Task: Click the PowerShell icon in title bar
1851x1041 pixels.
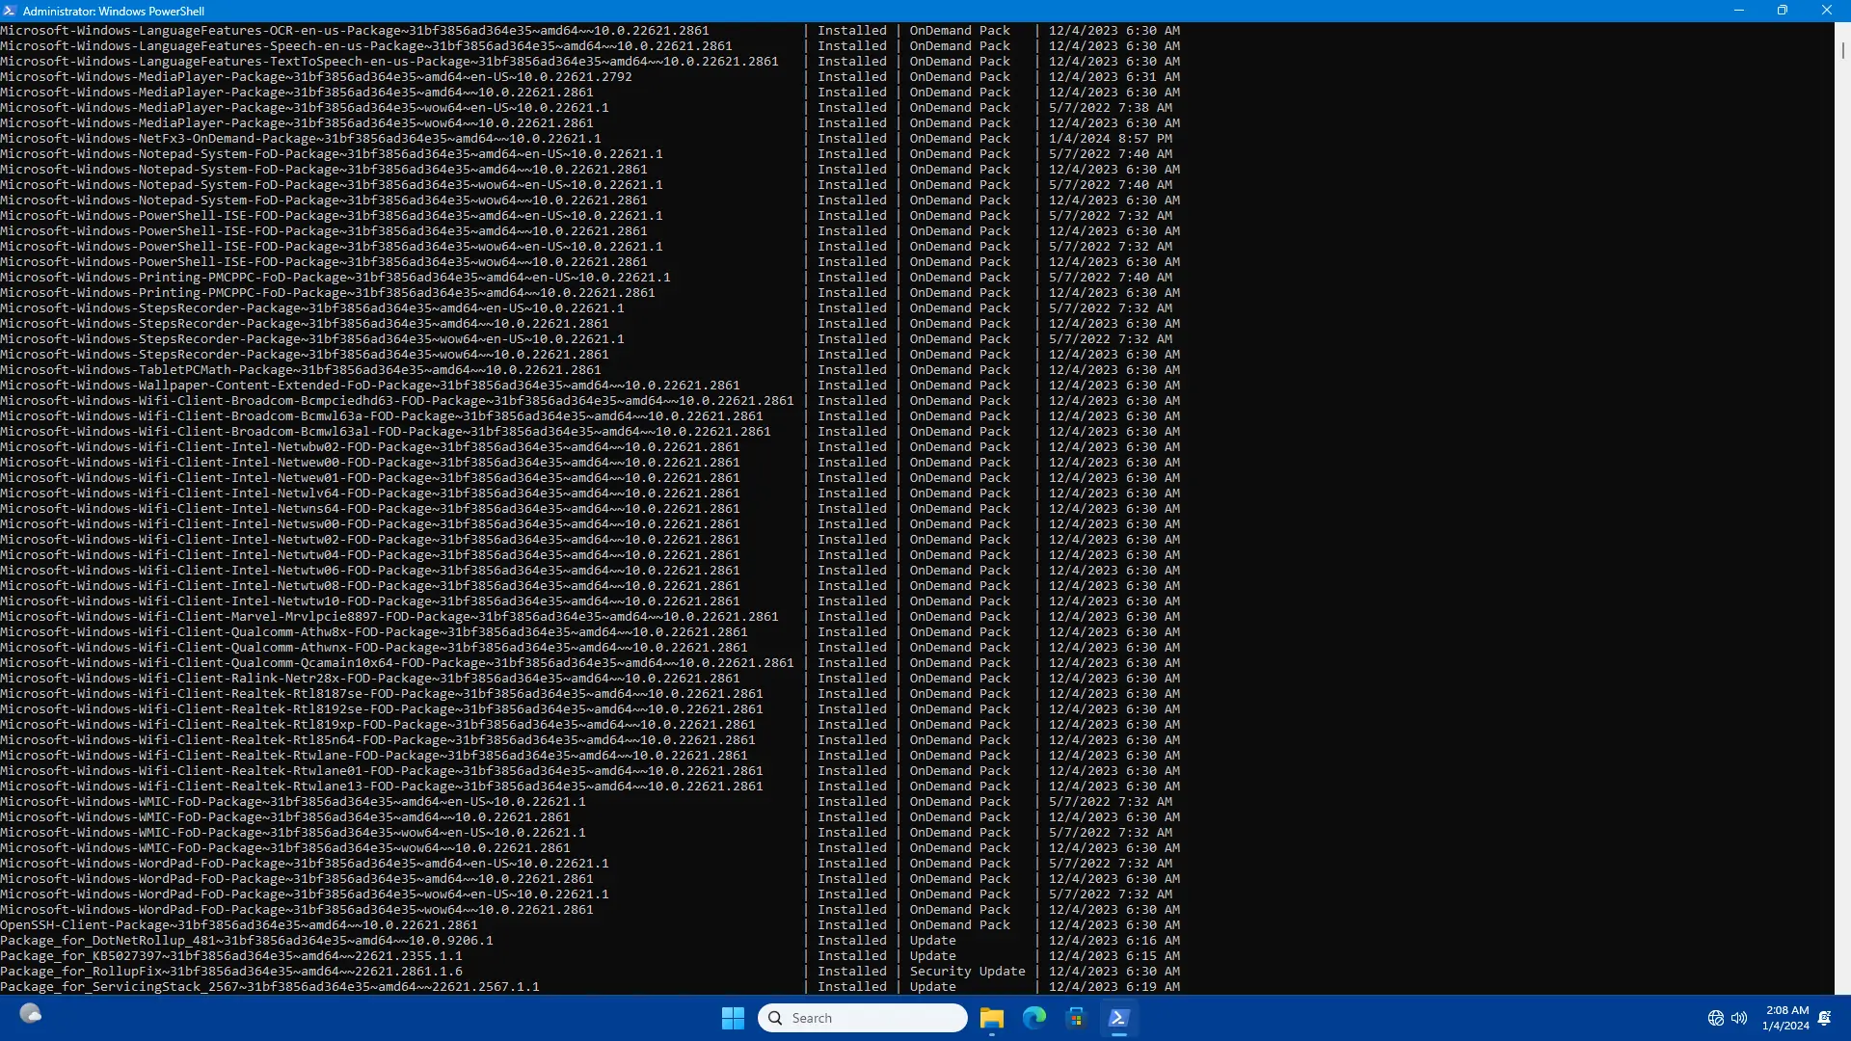Action: (x=10, y=11)
